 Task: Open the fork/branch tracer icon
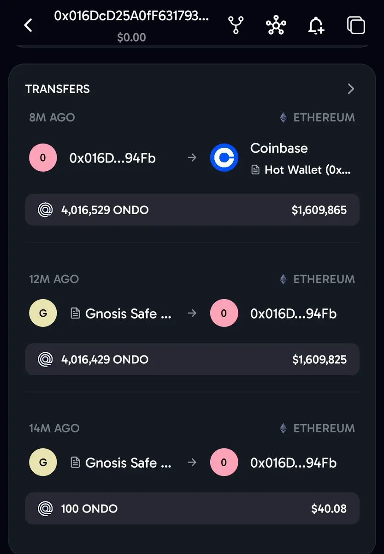(x=236, y=25)
